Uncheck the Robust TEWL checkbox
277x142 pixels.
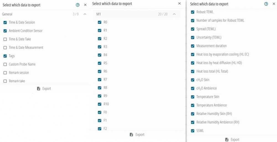pos(193,12)
